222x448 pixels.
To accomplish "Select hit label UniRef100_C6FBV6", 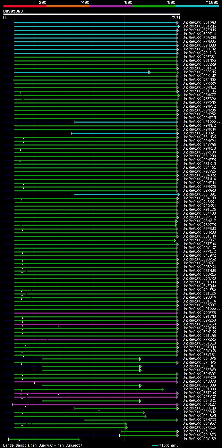I will [x=199, y=358].
